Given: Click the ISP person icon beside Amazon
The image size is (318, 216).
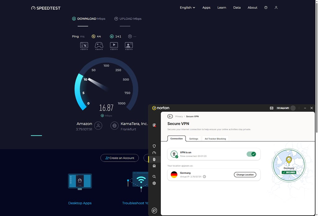Looking at the screenshot, I should 98,126.
